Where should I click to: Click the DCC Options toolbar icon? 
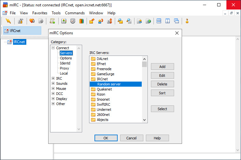click(x=110, y=21)
